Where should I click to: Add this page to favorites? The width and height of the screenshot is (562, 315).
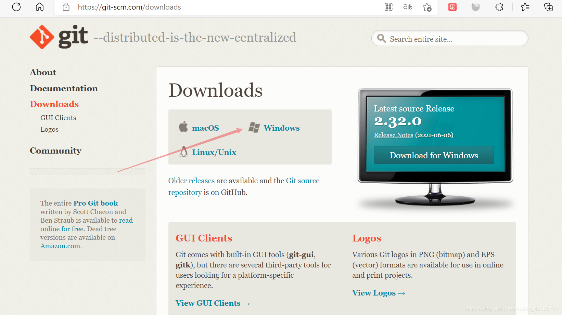427,7
